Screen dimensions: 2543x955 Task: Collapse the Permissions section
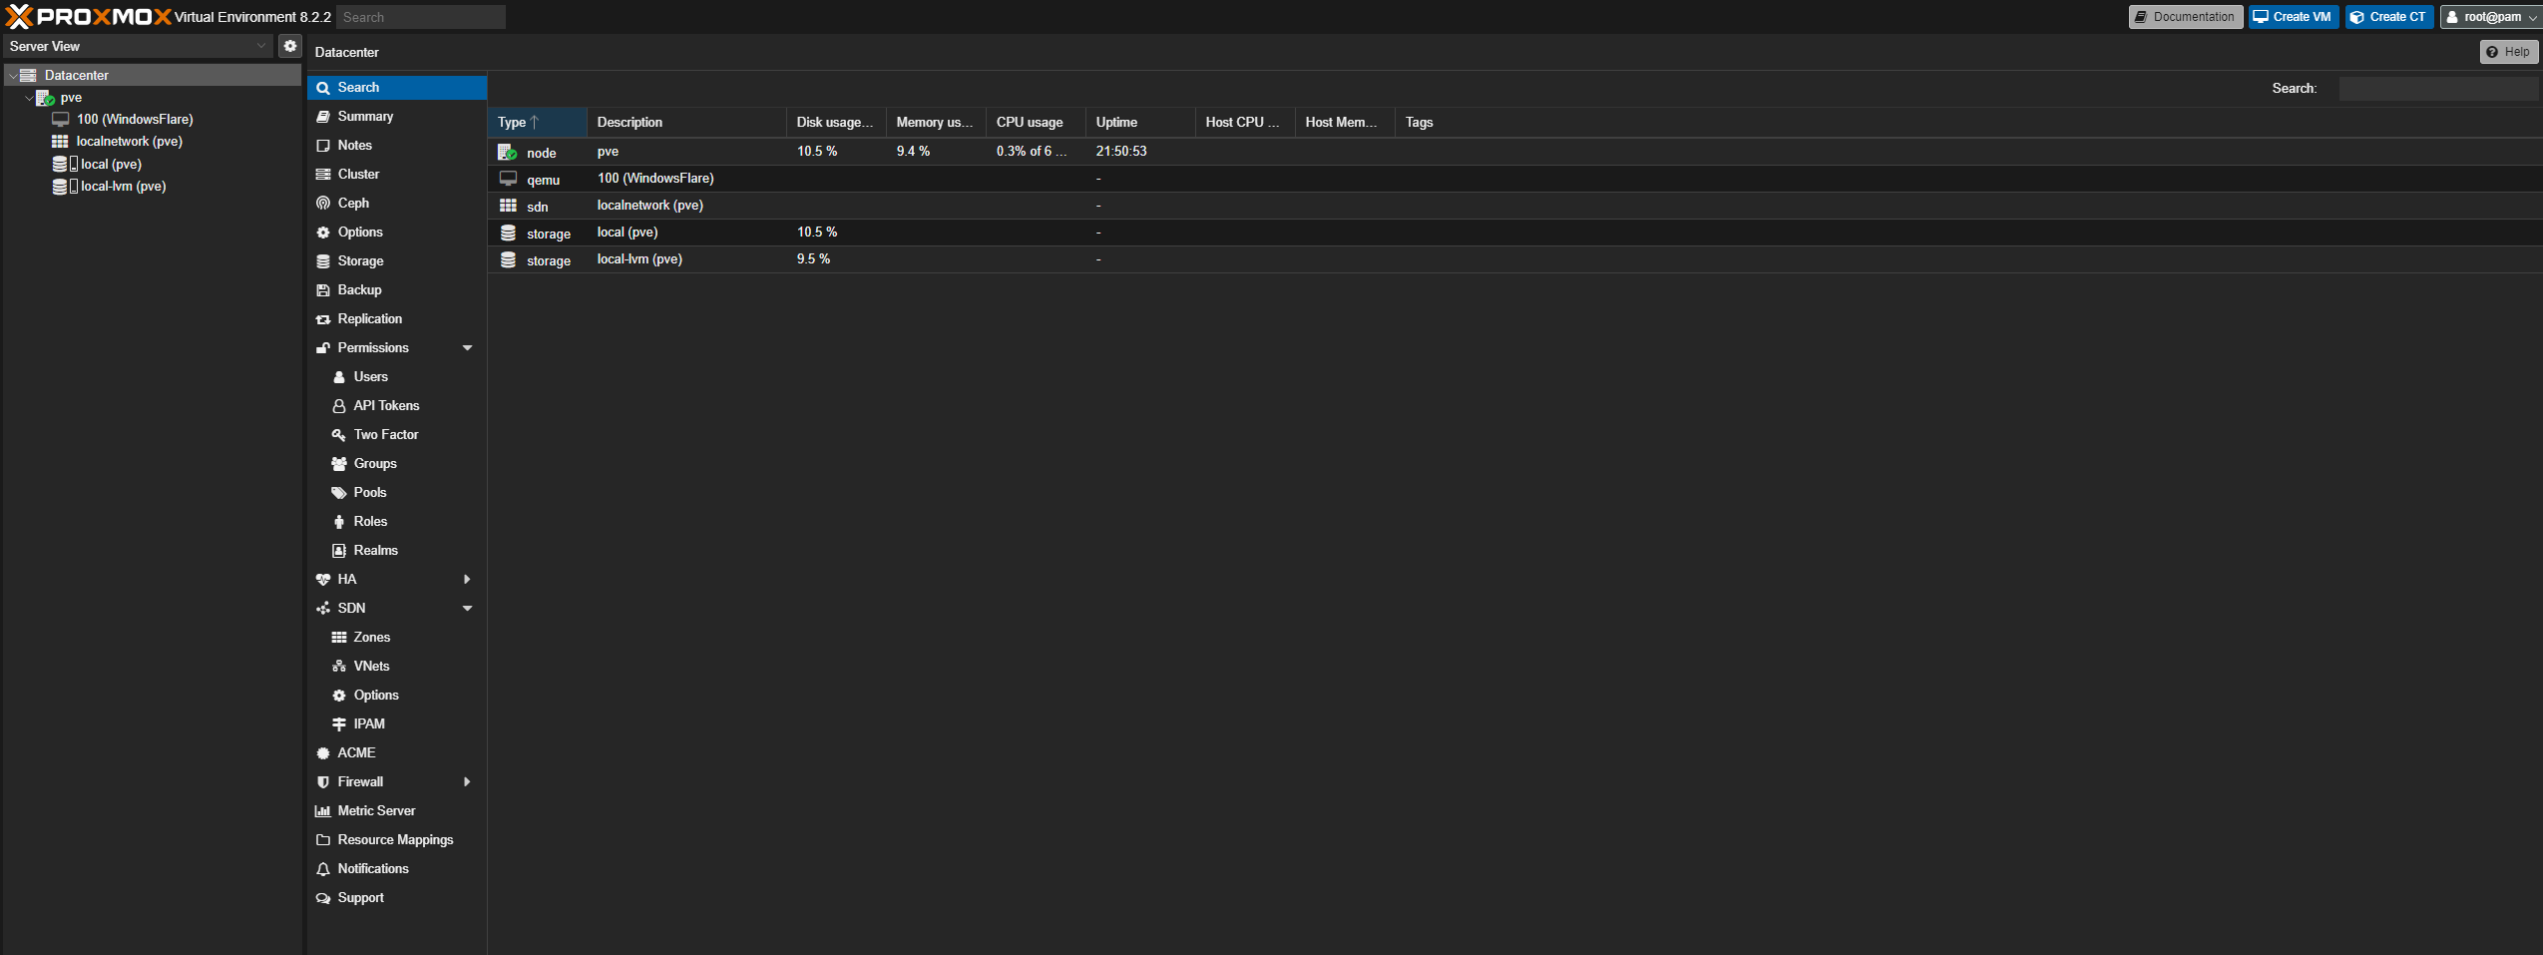point(467,347)
